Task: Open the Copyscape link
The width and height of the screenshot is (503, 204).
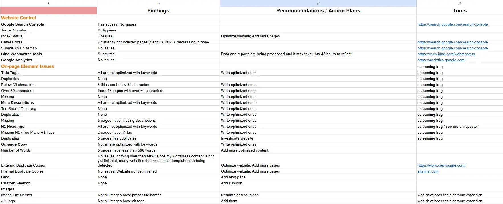Action: pyautogui.click(x=441, y=165)
